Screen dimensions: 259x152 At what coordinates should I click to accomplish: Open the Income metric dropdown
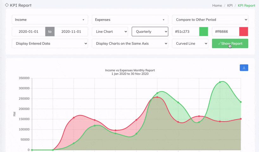[x=50, y=20]
